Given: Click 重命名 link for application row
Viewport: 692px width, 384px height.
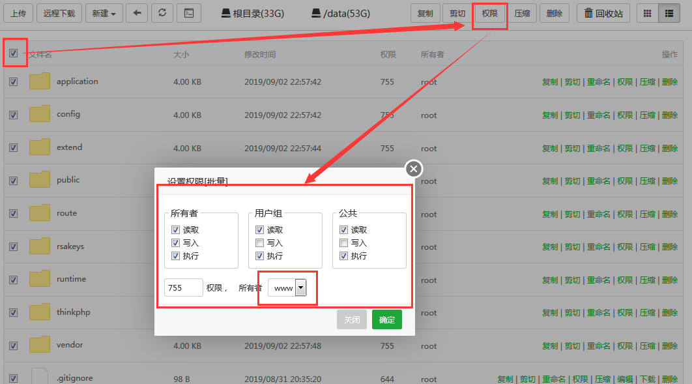Looking at the screenshot, I should (x=598, y=81).
